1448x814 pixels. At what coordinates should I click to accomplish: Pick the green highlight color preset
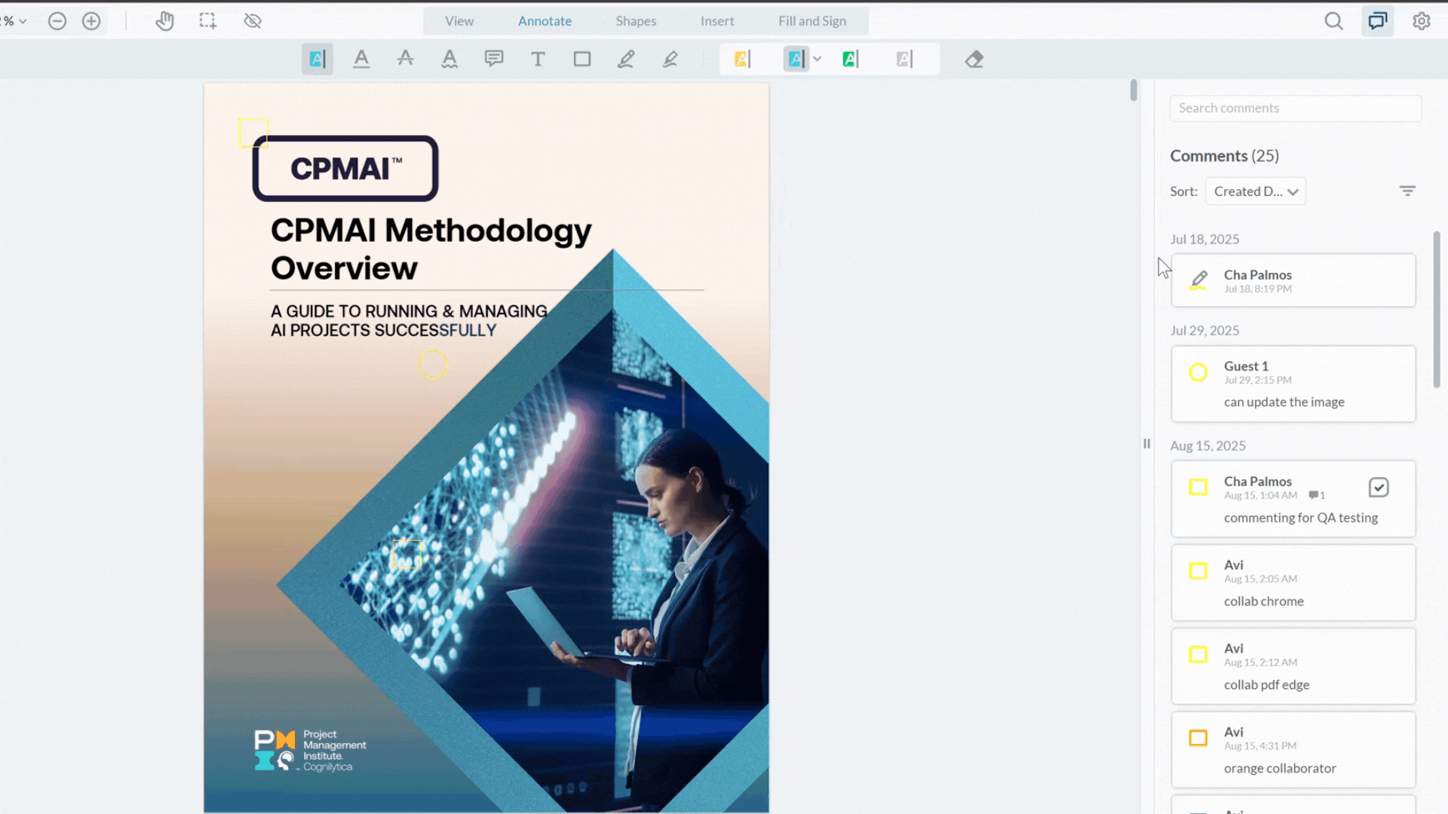tap(850, 59)
